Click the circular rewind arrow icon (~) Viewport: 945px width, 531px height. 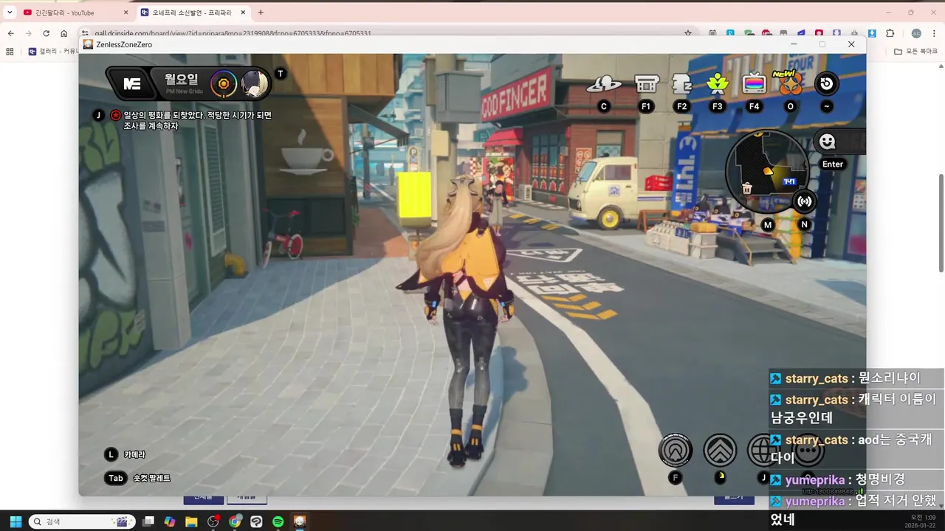pos(826,83)
